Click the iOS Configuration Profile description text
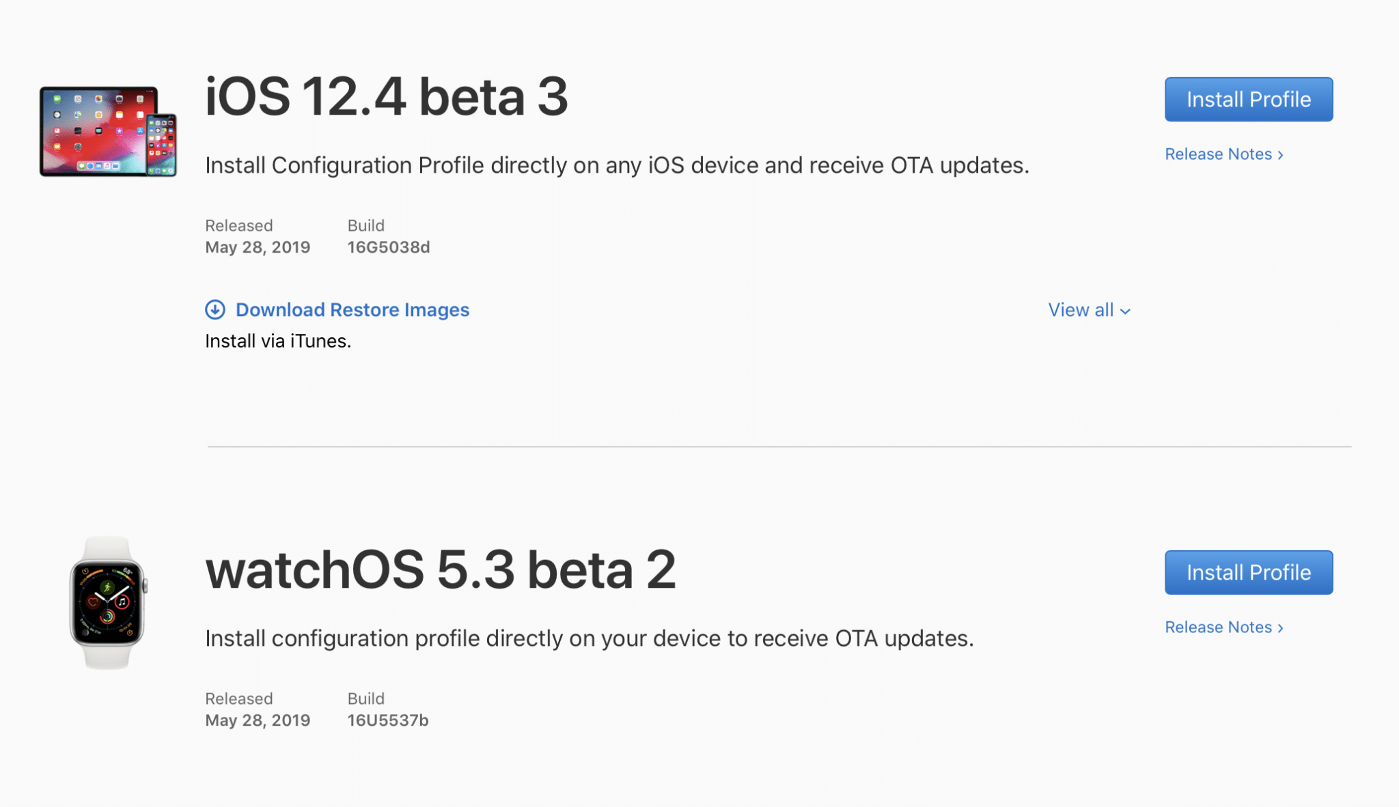 pos(617,165)
